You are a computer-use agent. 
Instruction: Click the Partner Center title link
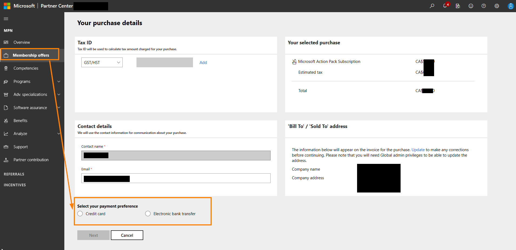[57, 6]
